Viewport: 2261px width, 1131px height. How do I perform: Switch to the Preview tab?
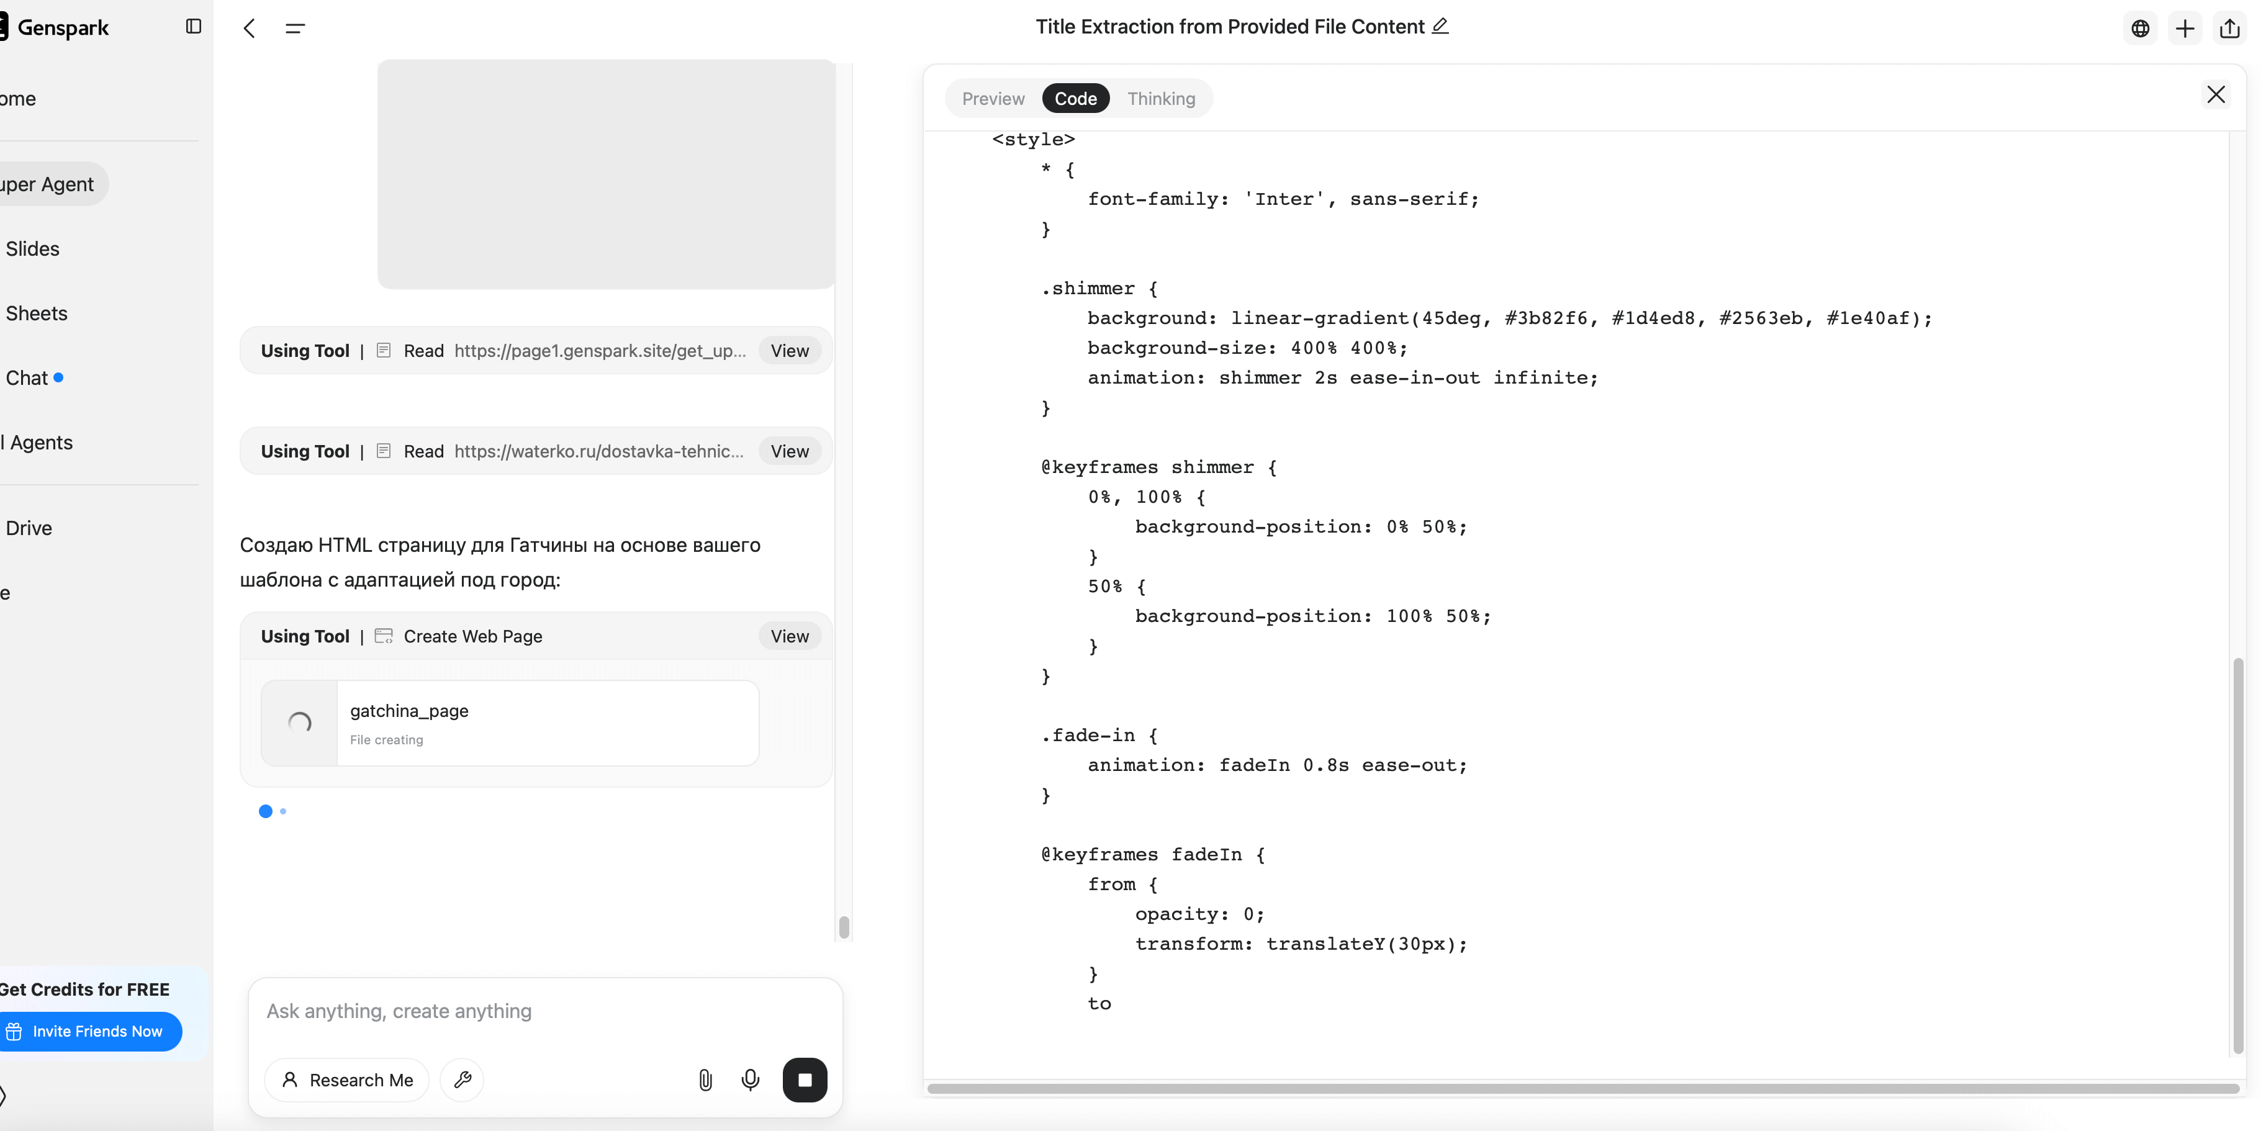[993, 98]
